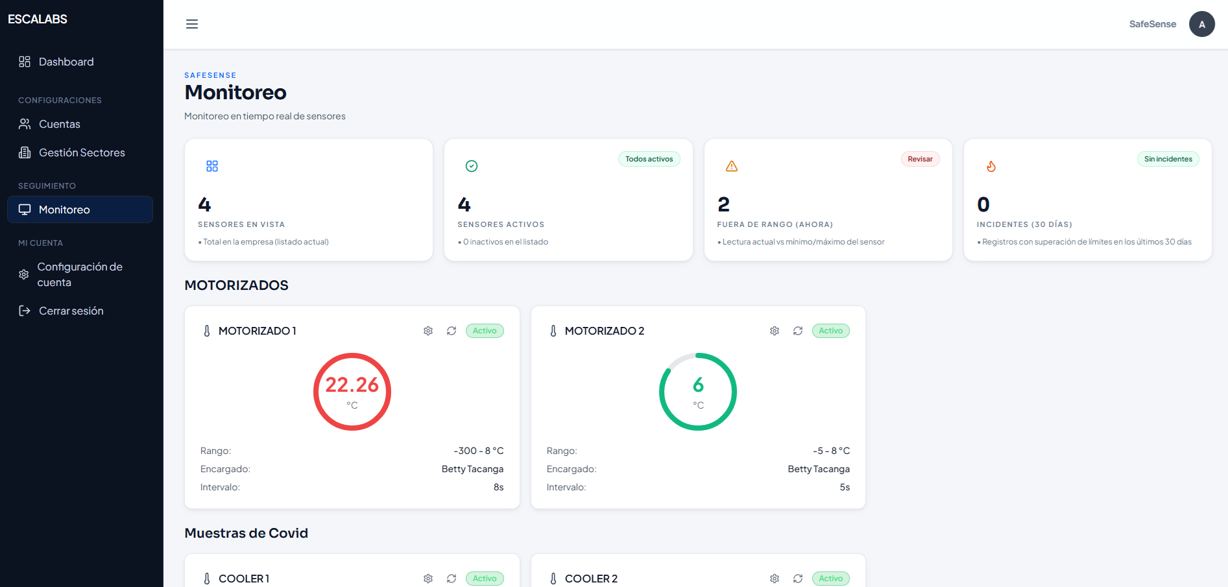The height and width of the screenshot is (587, 1228).
Task: Click the Dashboard grid icon in sidebar
Action: pyautogui.click(x=25, y=62)
